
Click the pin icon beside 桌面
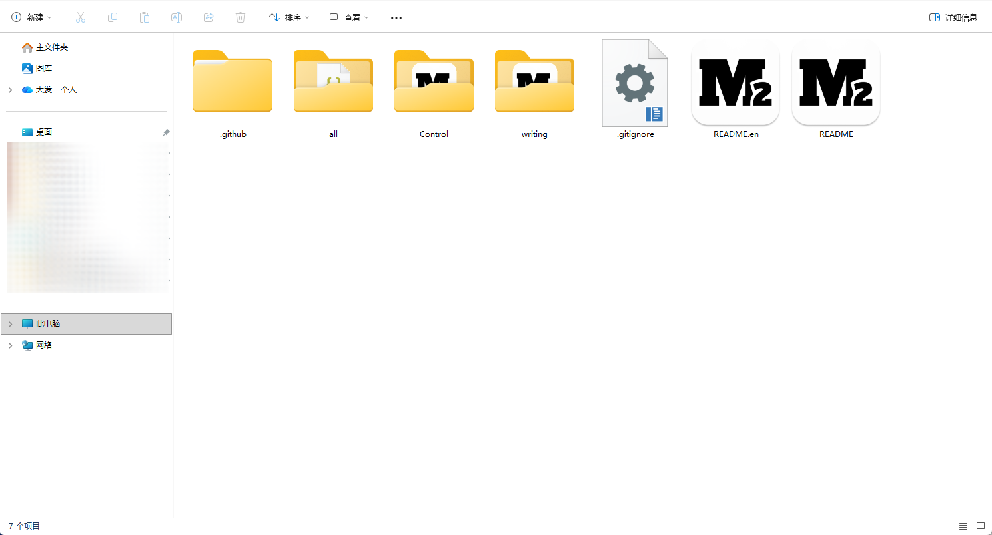166,132
